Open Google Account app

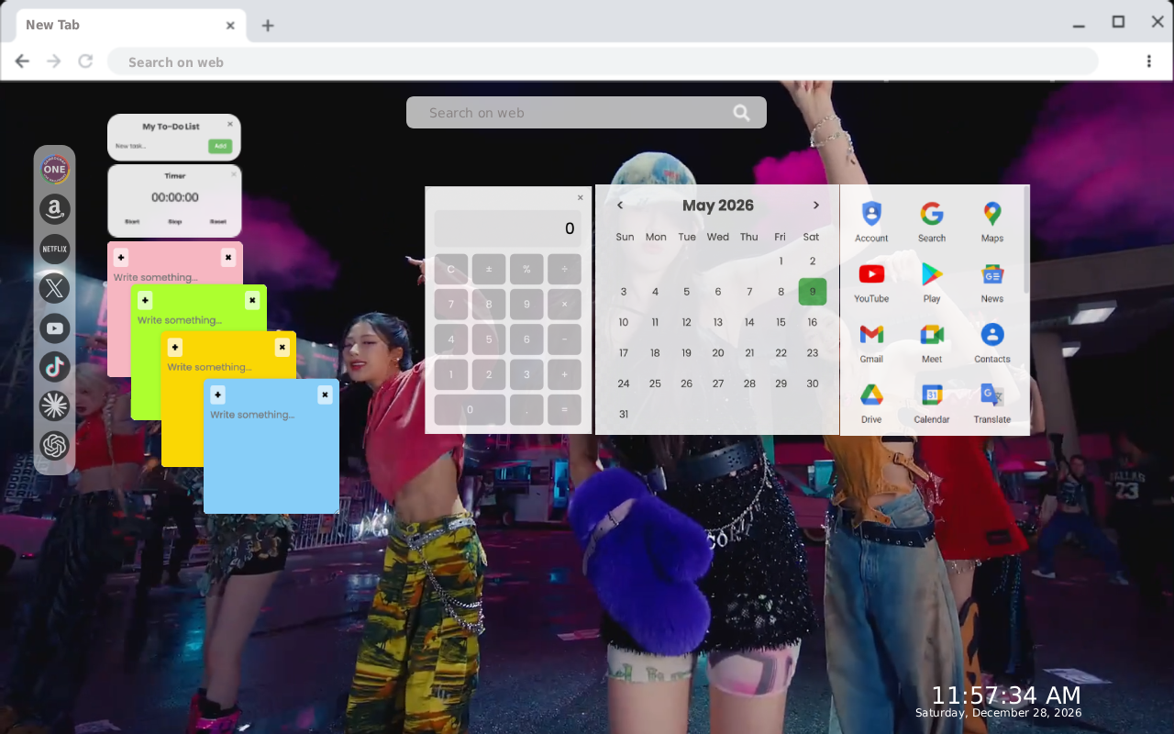[871, 221]
